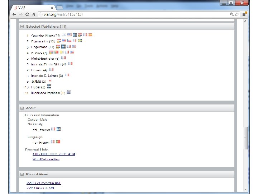
Task: Bookmark the page with the star icon
Action: [x=237, y=14]
